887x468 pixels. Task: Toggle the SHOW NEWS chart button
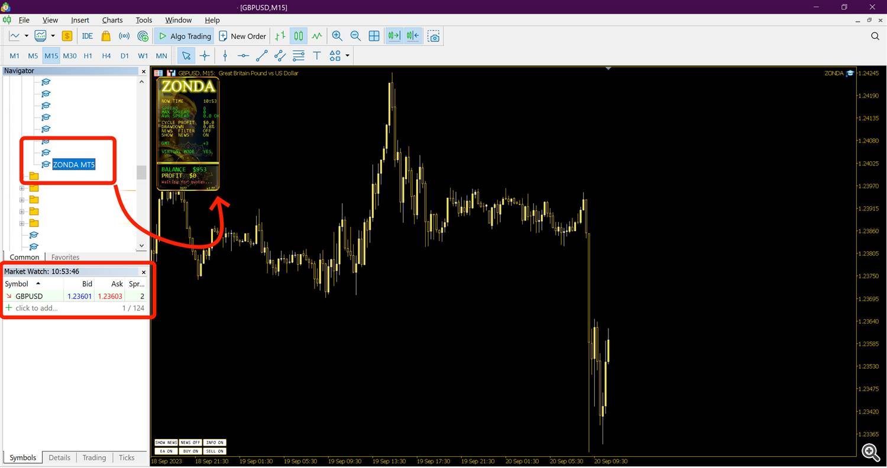click(x=166, y=443)
